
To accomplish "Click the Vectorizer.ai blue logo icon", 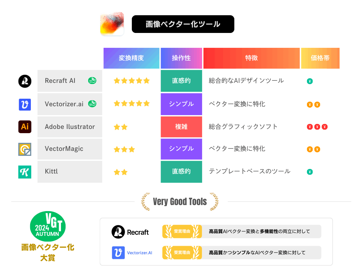I will pos(25,104).
